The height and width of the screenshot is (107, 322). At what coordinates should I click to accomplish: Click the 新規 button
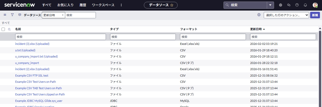(315, 15)
